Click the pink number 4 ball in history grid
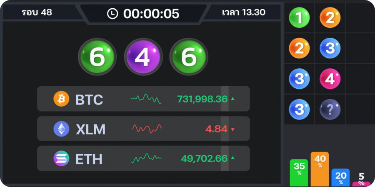The width and height of the screenshot is (375, 187). pos(330,78)
